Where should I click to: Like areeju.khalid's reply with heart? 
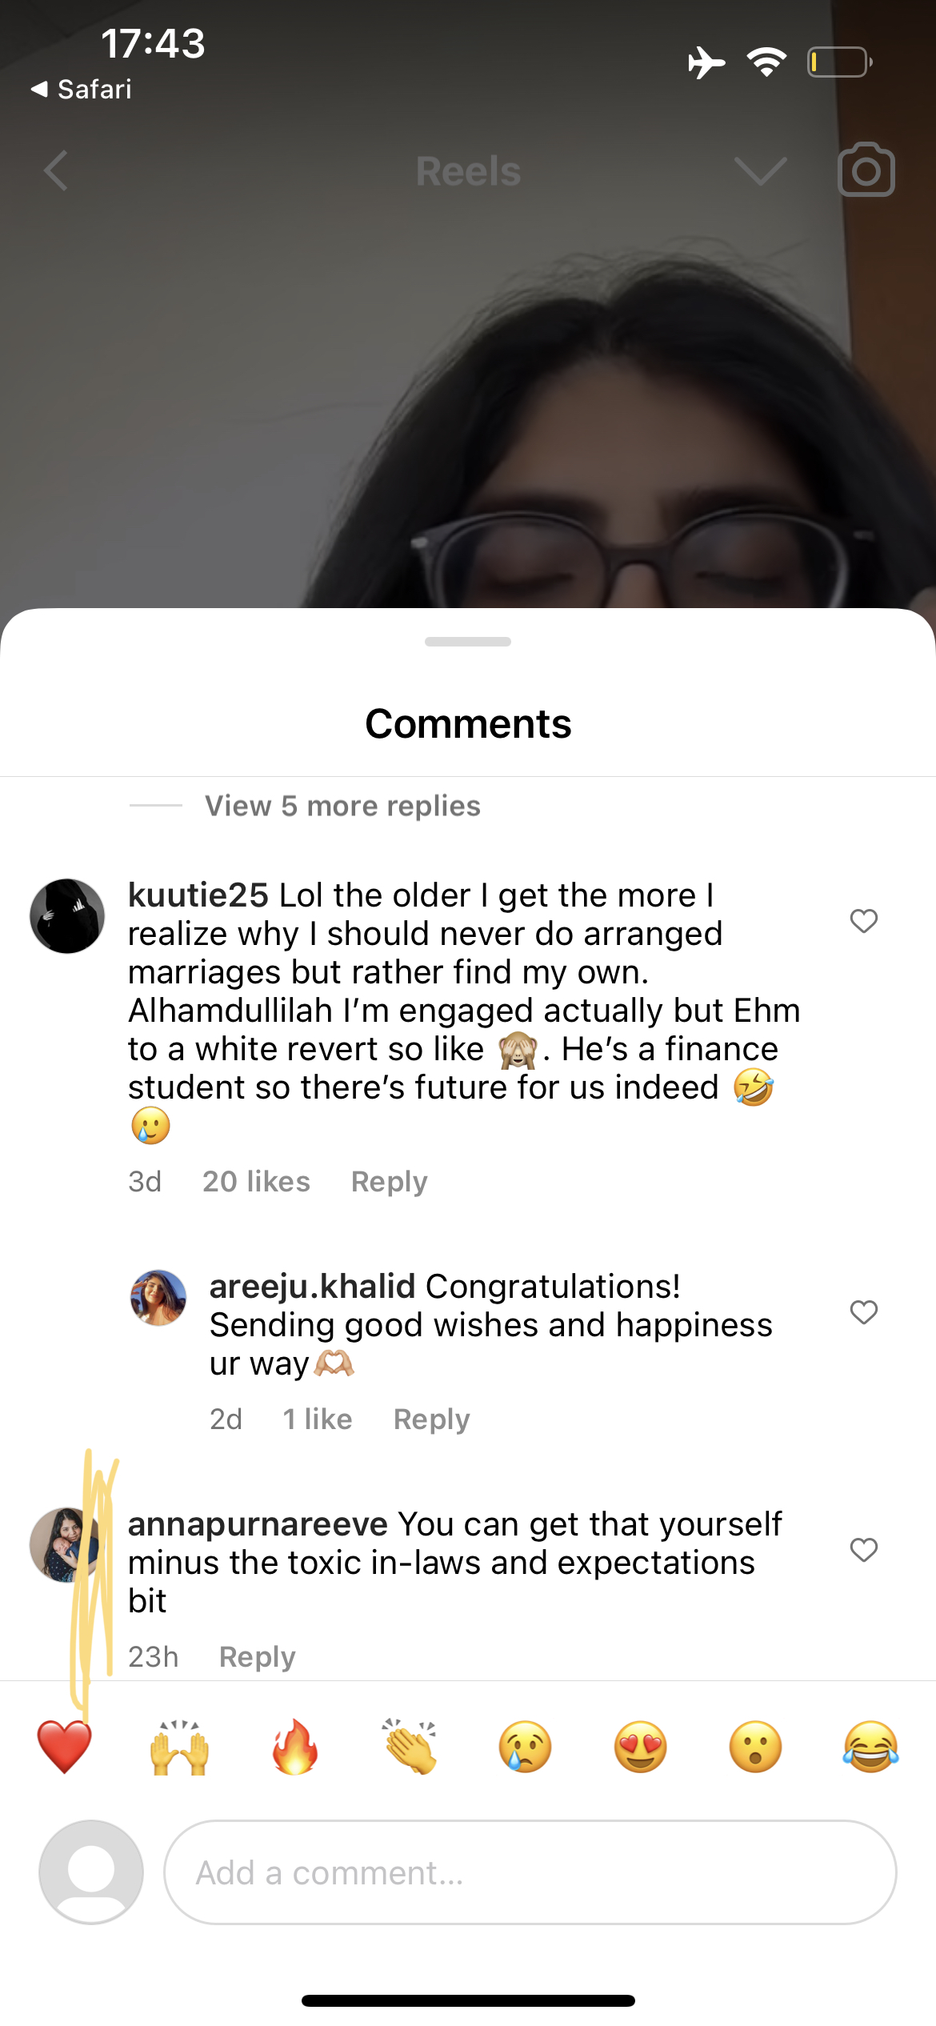(864, 1312)
